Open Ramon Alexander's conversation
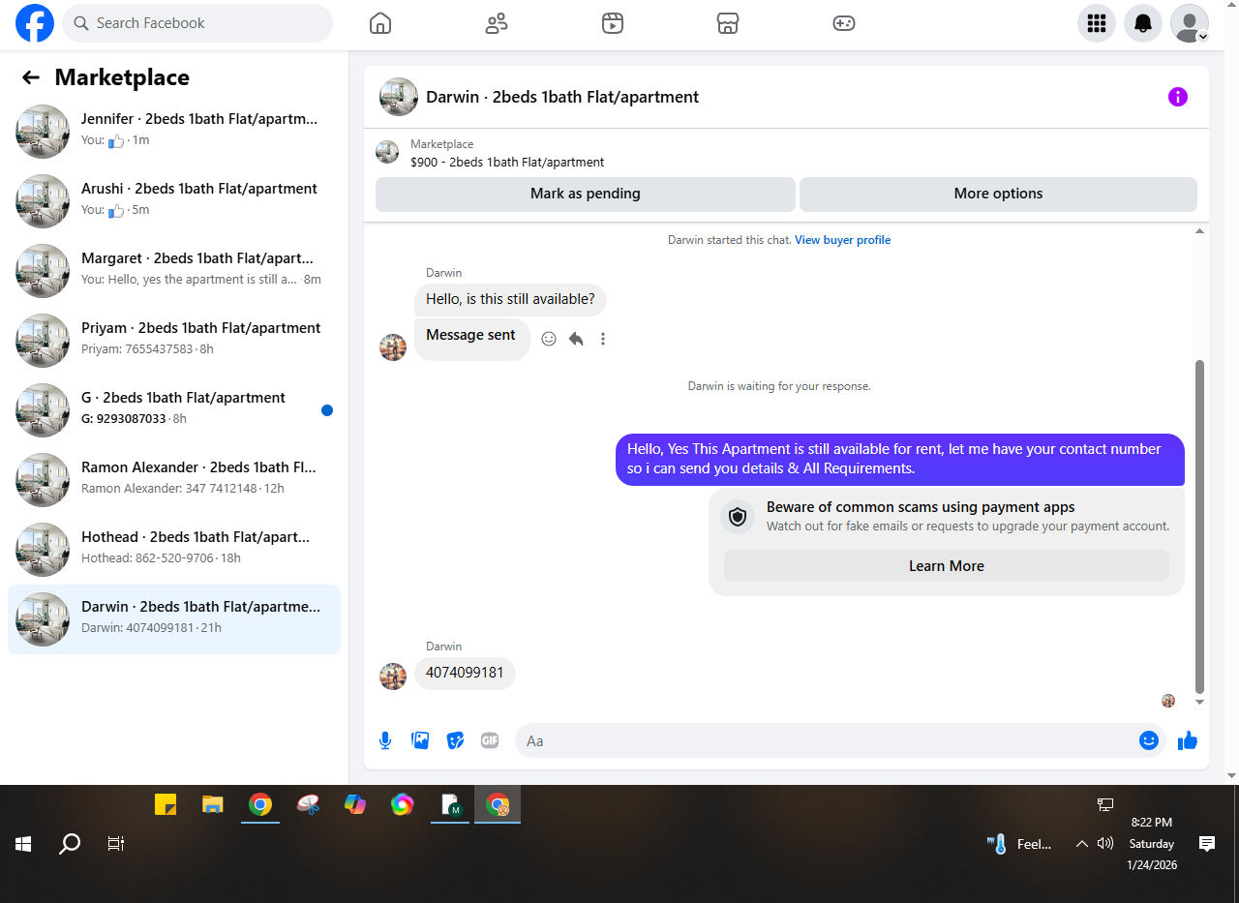The image size is (1239, 903). tap(174, 480)
